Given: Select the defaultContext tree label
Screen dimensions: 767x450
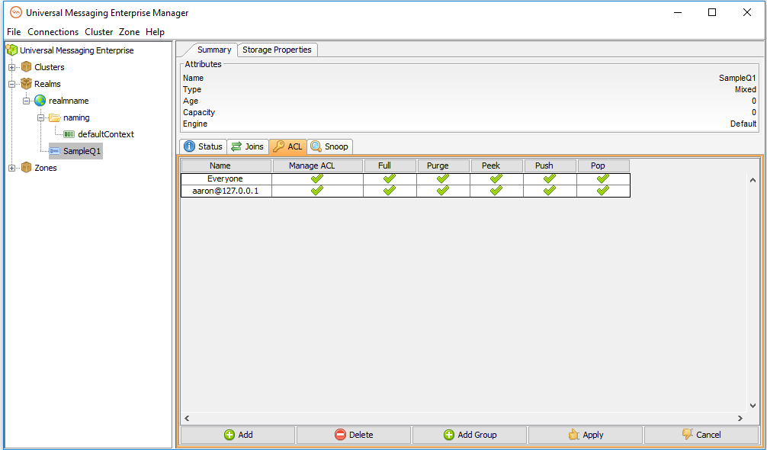Looking at the screenshot, I should [106, 134].
